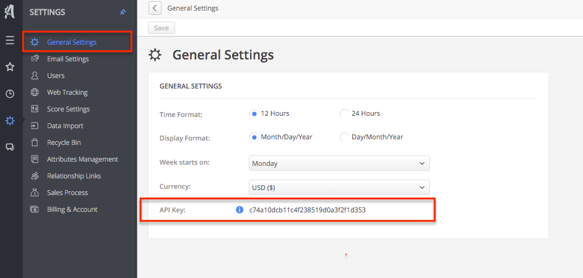This screenshot has height=278, width=583.
Task: Click the links icon for Relationship Links
Action: pyautogui.click(x=35, y=176)
